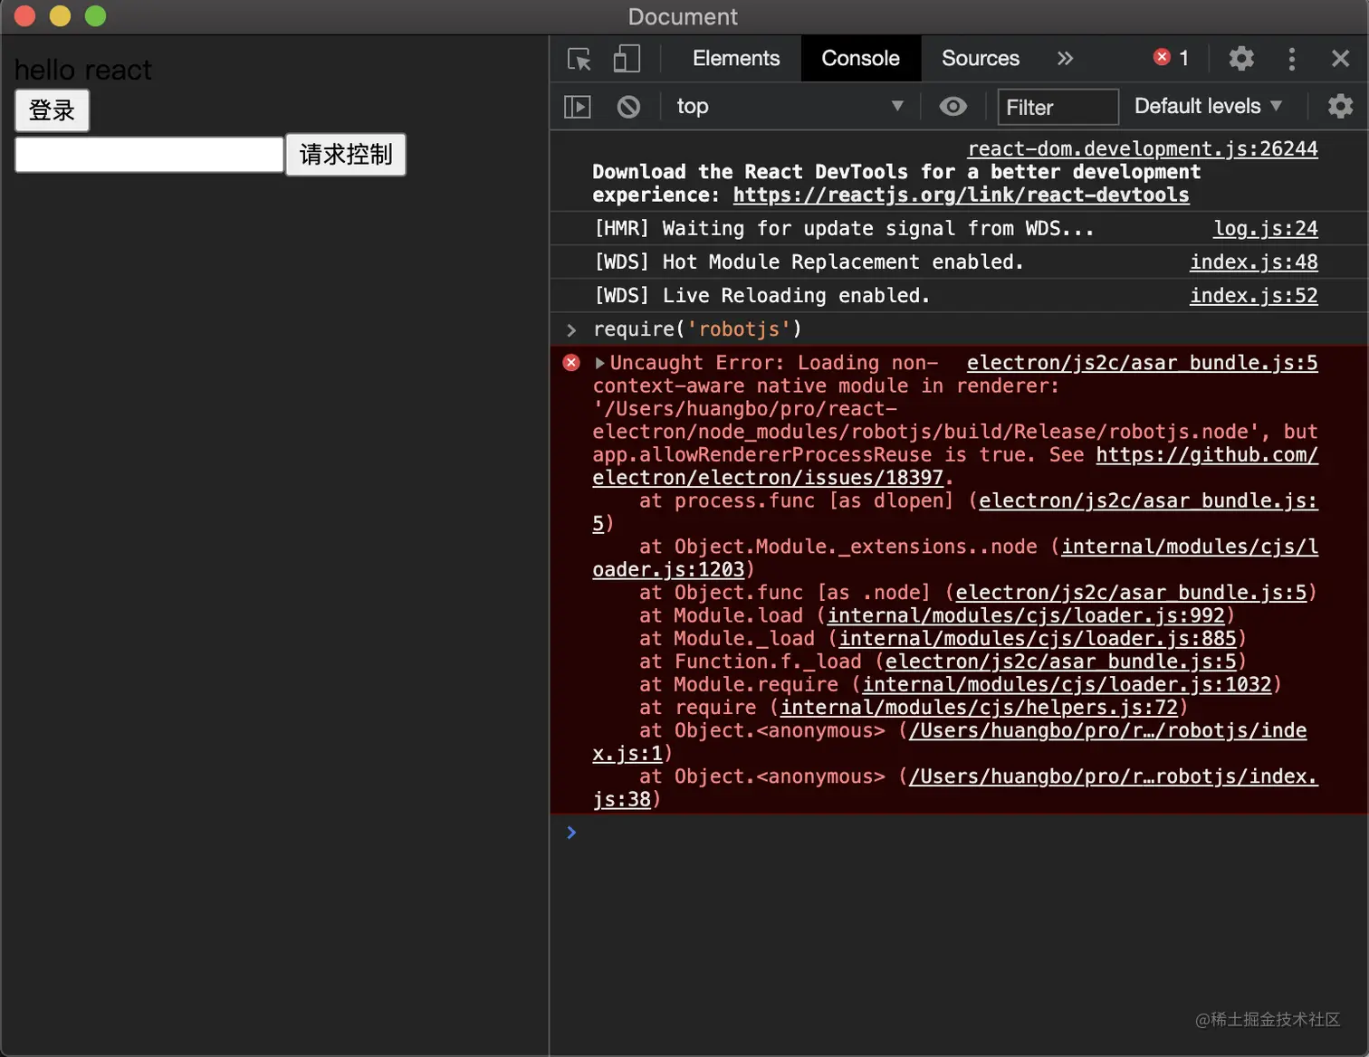Open react-dom.development.js:26244 source link

pos(1143,148)
